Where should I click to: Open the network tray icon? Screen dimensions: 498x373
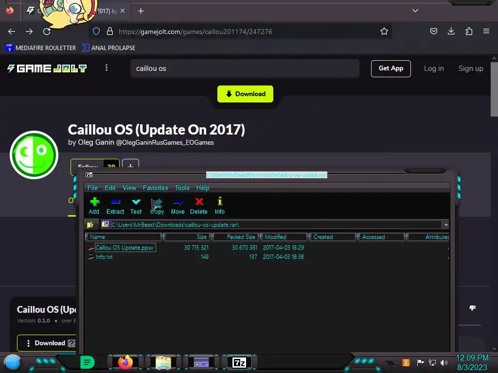coord(432,362)
